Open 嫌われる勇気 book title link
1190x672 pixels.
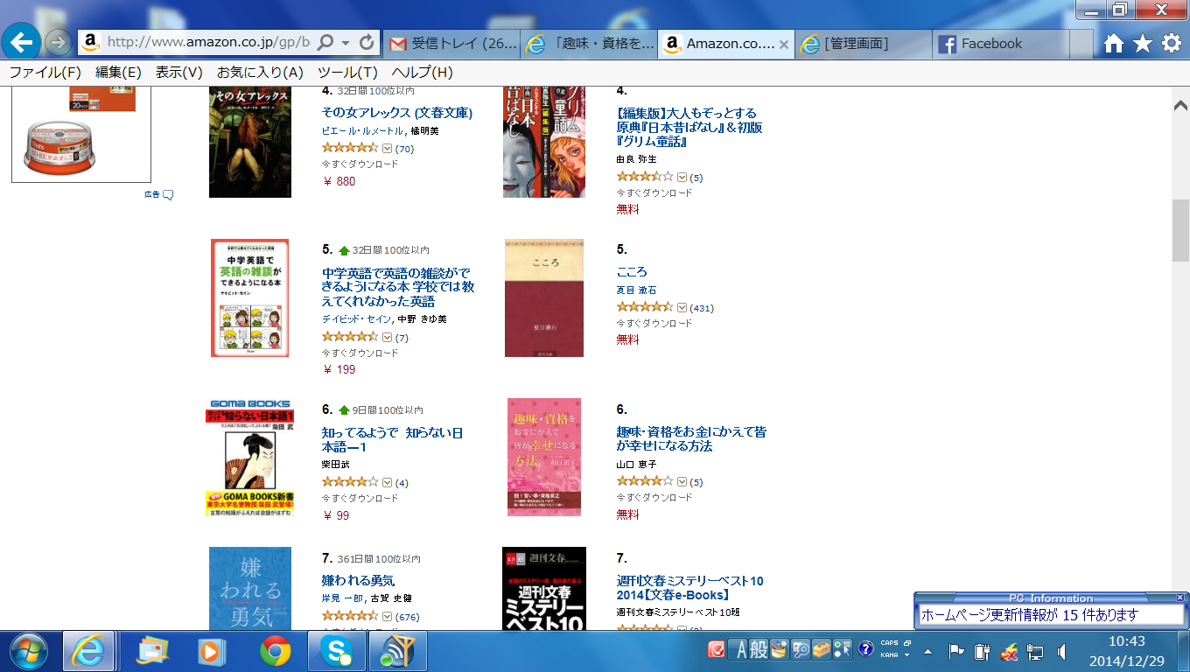[x=358, y=580]
